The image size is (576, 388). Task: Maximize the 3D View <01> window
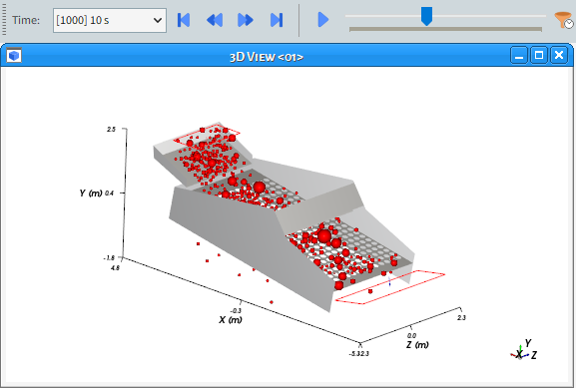tap(539, 56)
